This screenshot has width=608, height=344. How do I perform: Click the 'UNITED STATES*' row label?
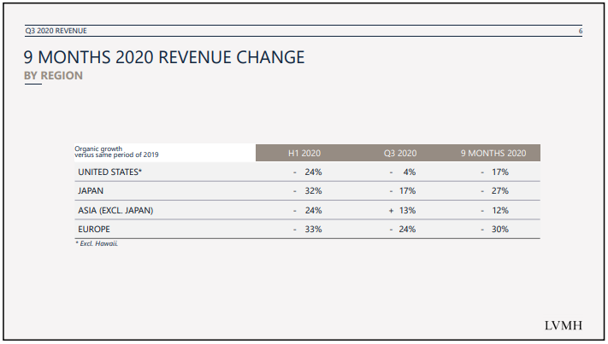[109, 172]
